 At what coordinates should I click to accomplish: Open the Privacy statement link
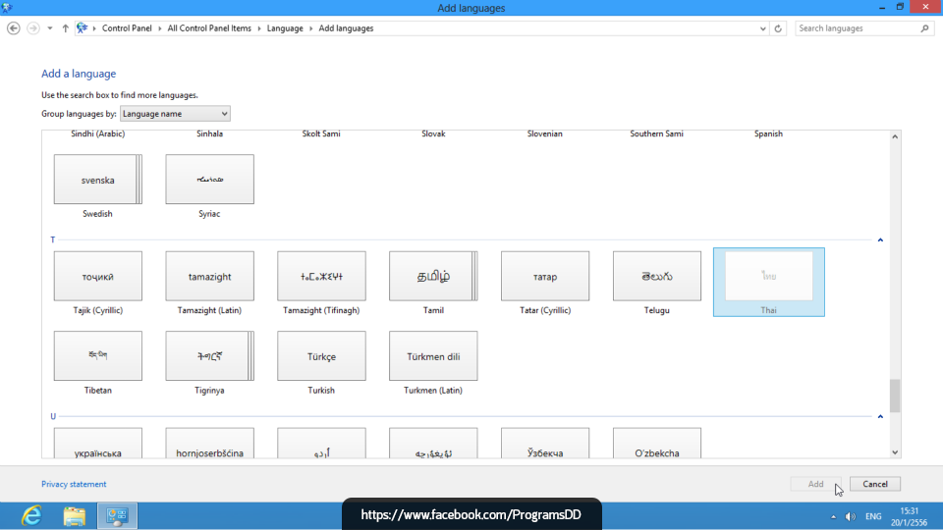(74, 484)
